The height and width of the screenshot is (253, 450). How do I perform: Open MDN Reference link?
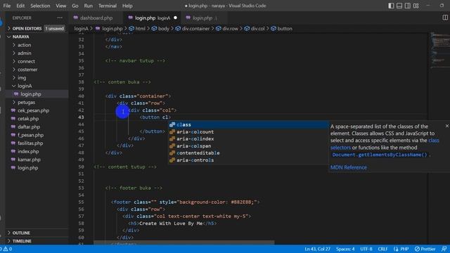[x=349, y=167]
